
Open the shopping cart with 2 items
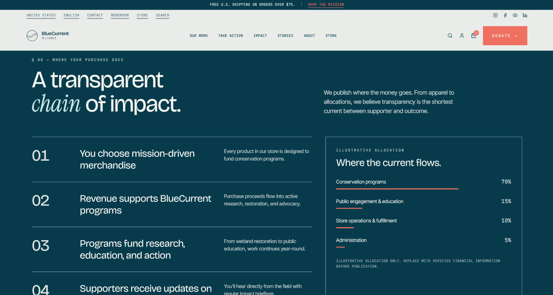[474, 35]
